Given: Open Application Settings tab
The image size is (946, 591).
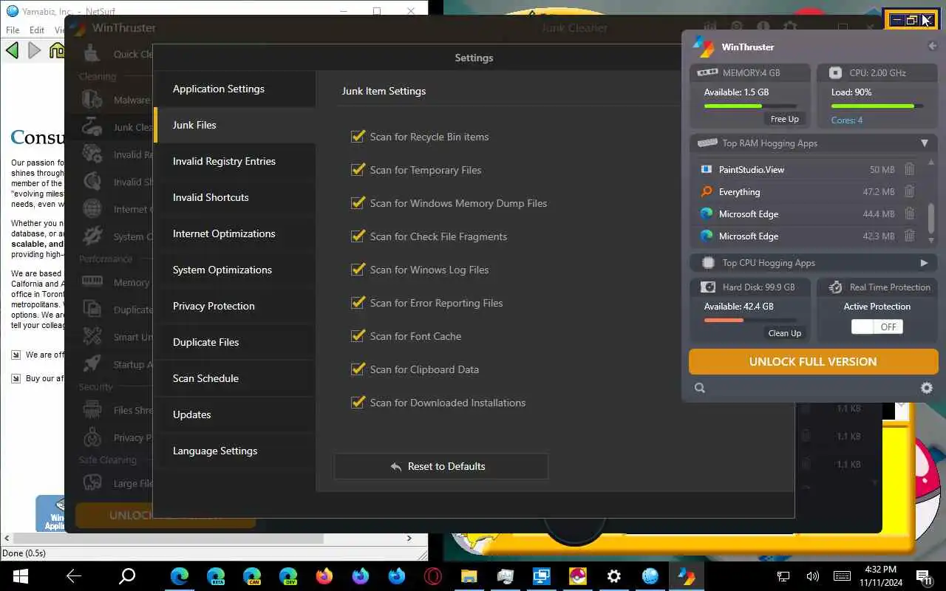Looking at the screenshot, I should [x=234, y=89].
